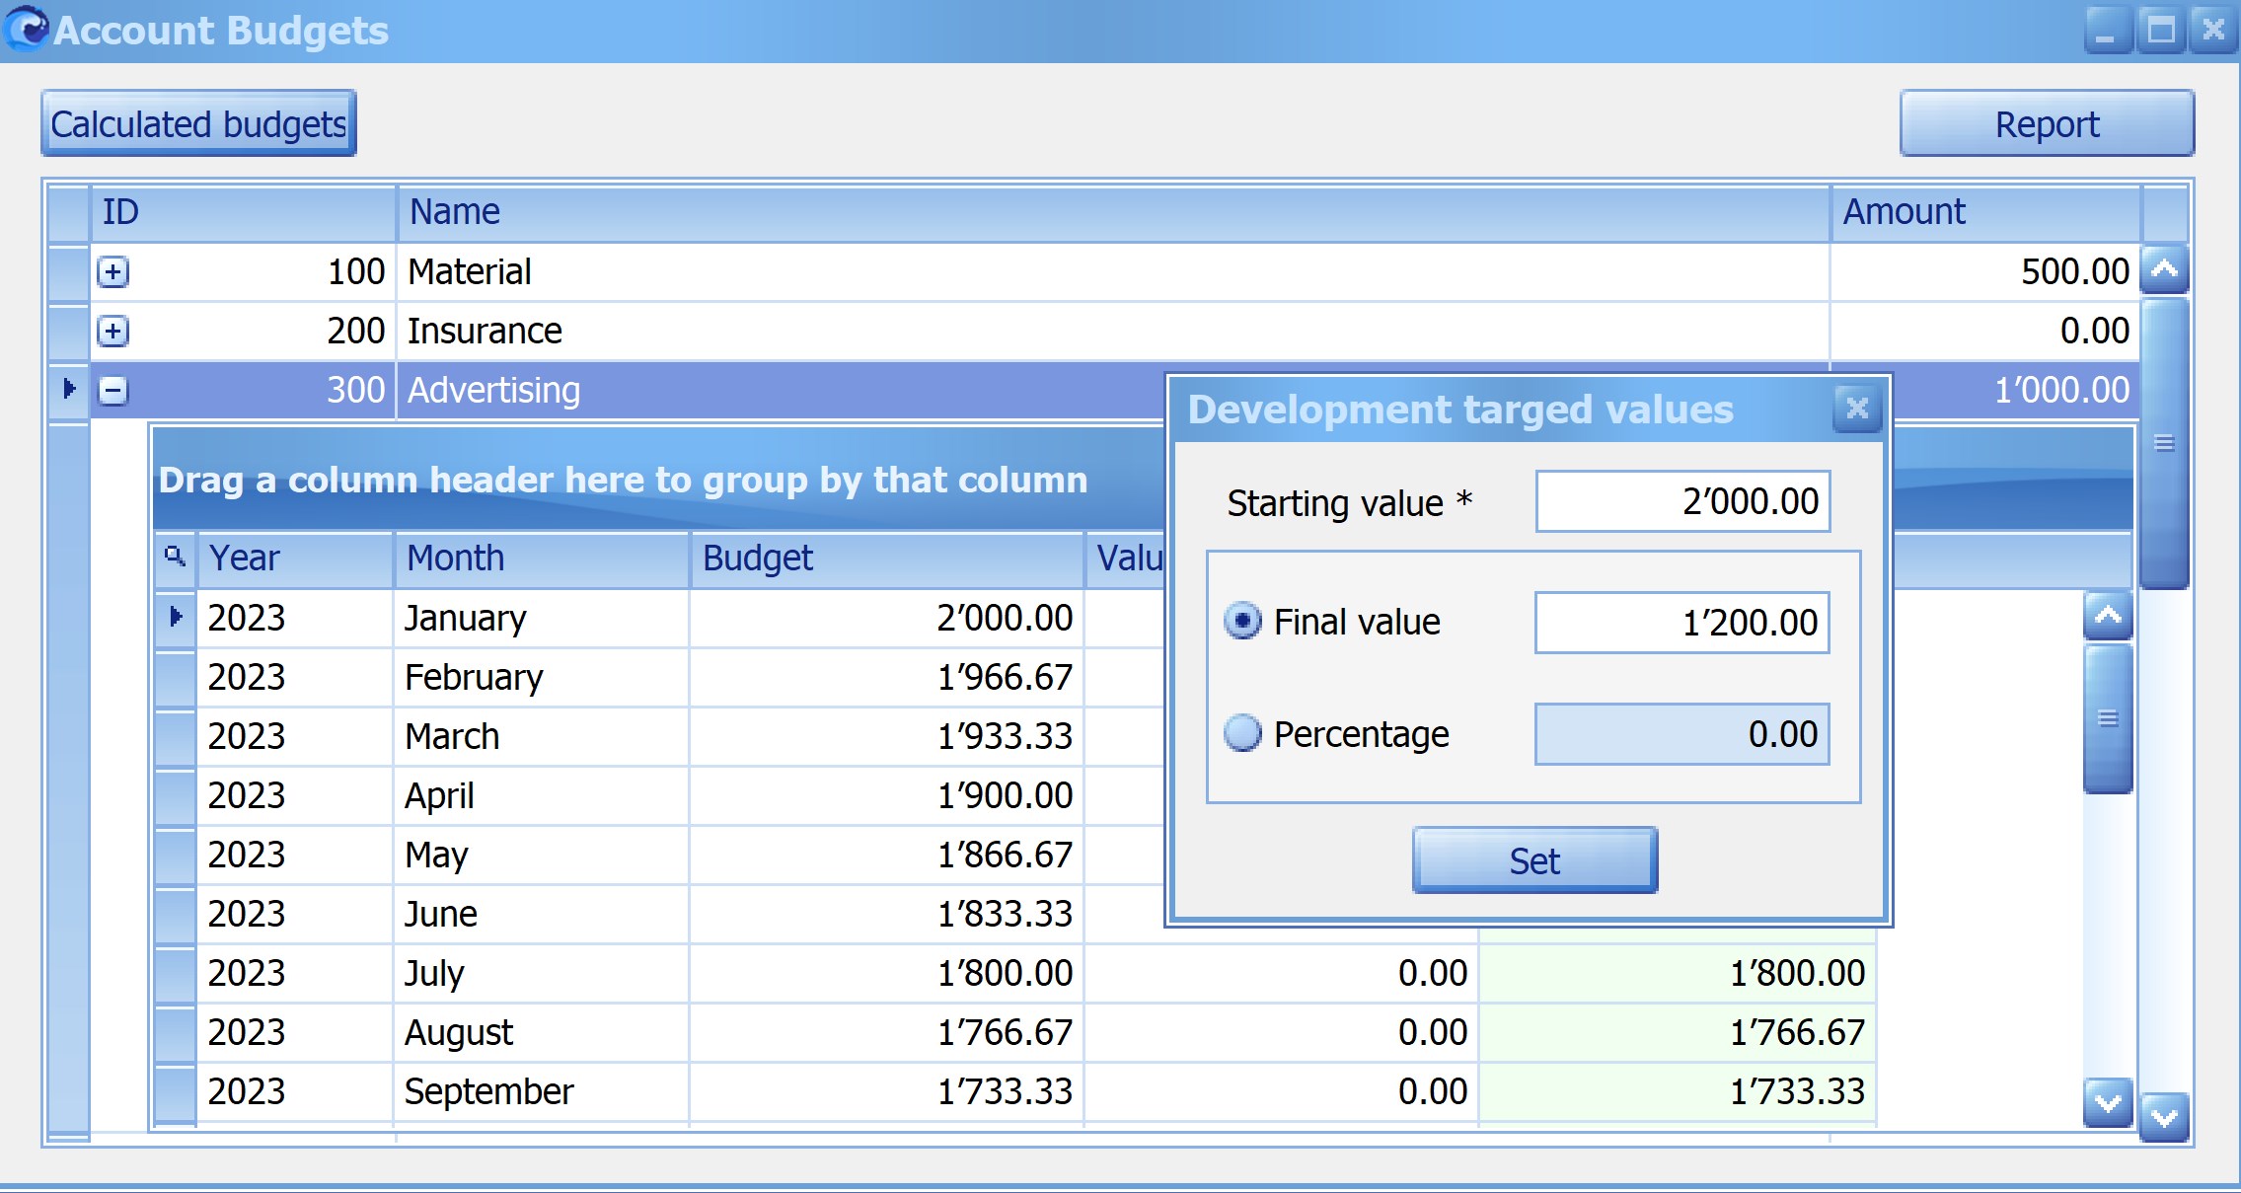Screen dimensions: 2241x1193
Task: Click Set in Development targed values dialog
Action: (x=1534, y=860)
